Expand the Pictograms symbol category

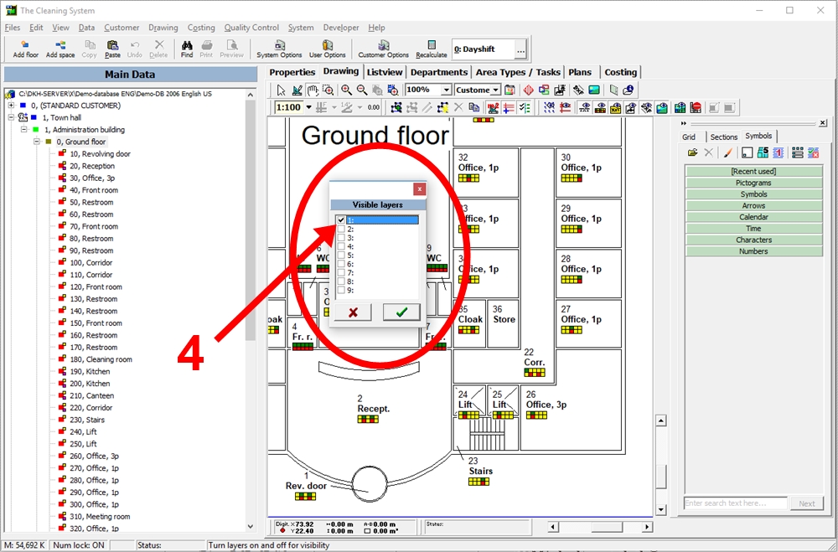tap(753, 183)
